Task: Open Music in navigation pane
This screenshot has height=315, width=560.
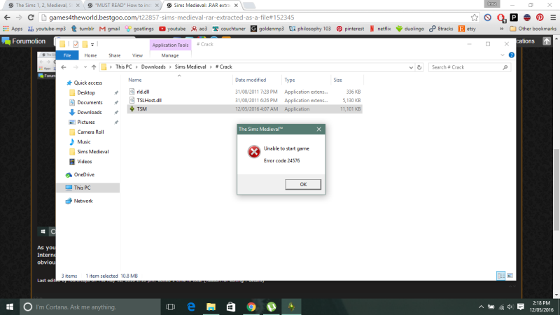Action: pyautogui.click(x=83, y=142)
